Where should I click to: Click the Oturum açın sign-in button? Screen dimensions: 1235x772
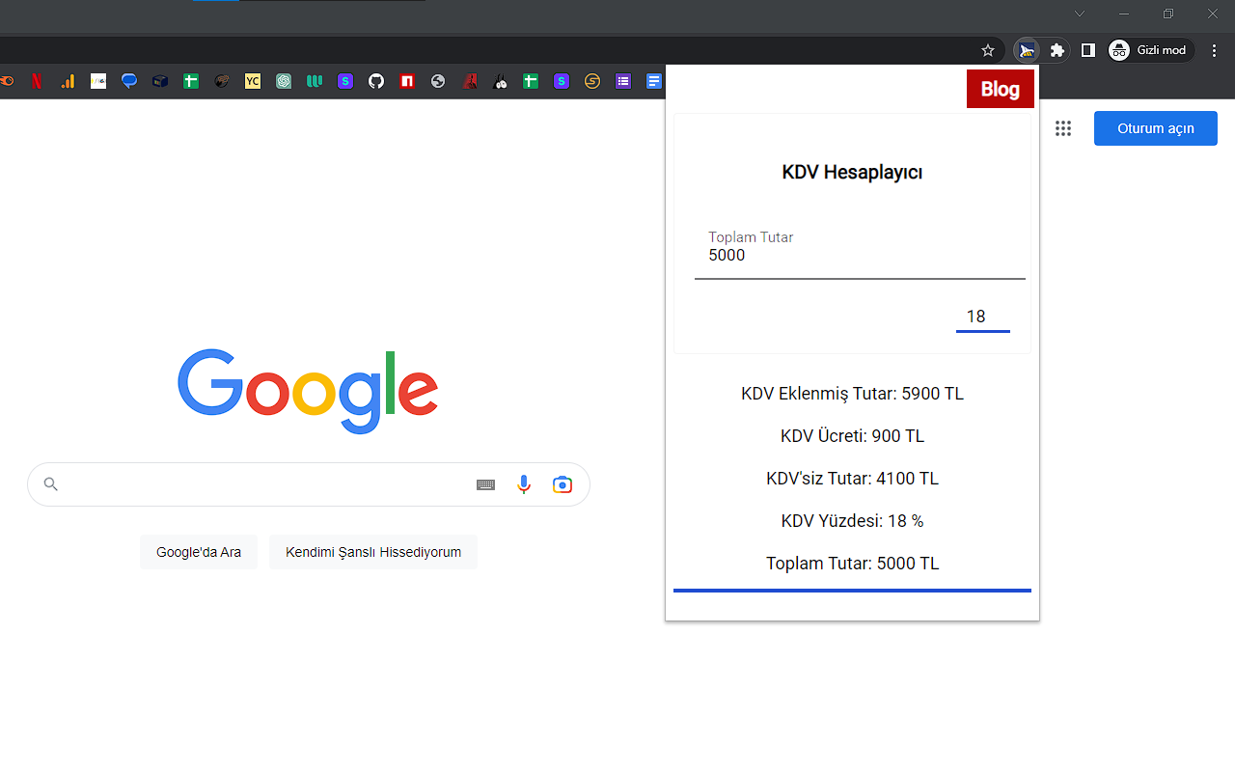(1156, 128)
